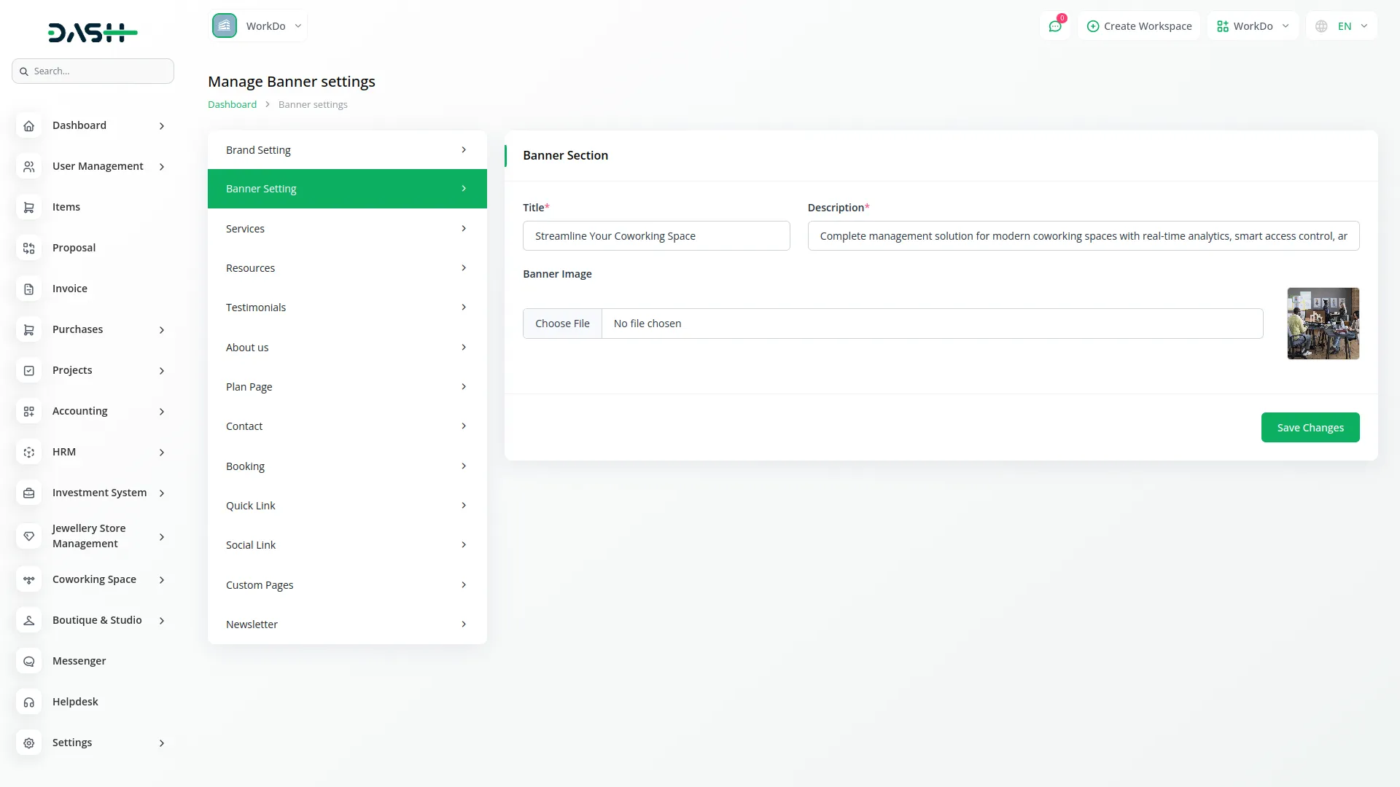Expand the EN language selector

(1342, 26)
